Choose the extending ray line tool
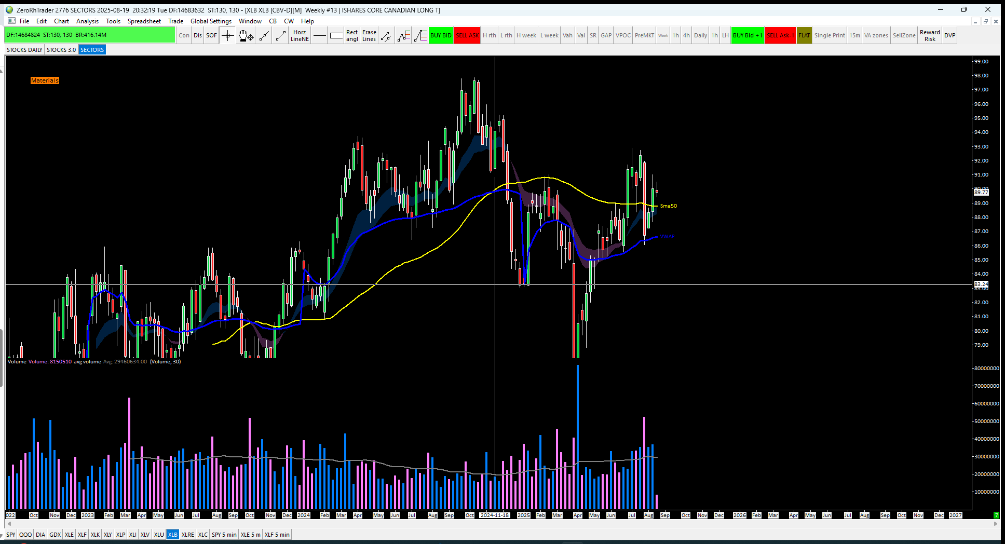This screenshot has height=544, width=1005. (264, 35)
